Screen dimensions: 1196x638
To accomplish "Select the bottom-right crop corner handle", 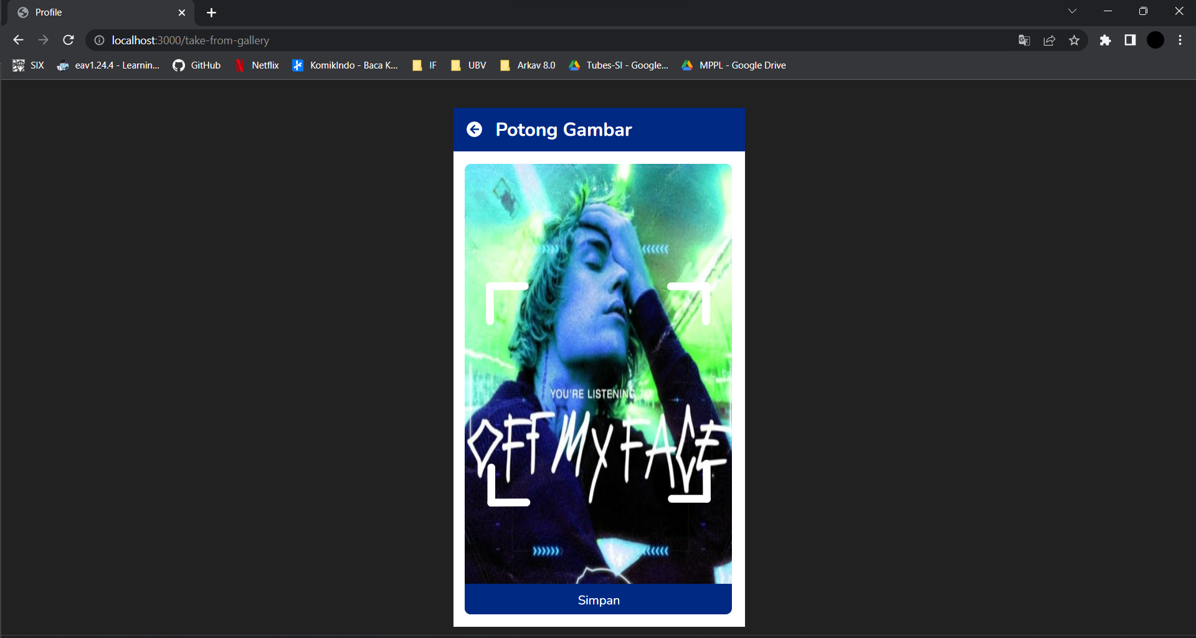I will pos(690,482).
